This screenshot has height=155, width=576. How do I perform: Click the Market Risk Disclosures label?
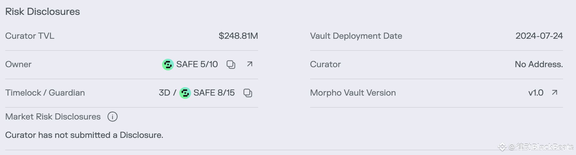click(53, 117)
